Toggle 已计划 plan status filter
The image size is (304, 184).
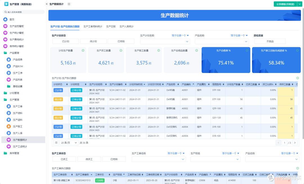coord(66,41)
